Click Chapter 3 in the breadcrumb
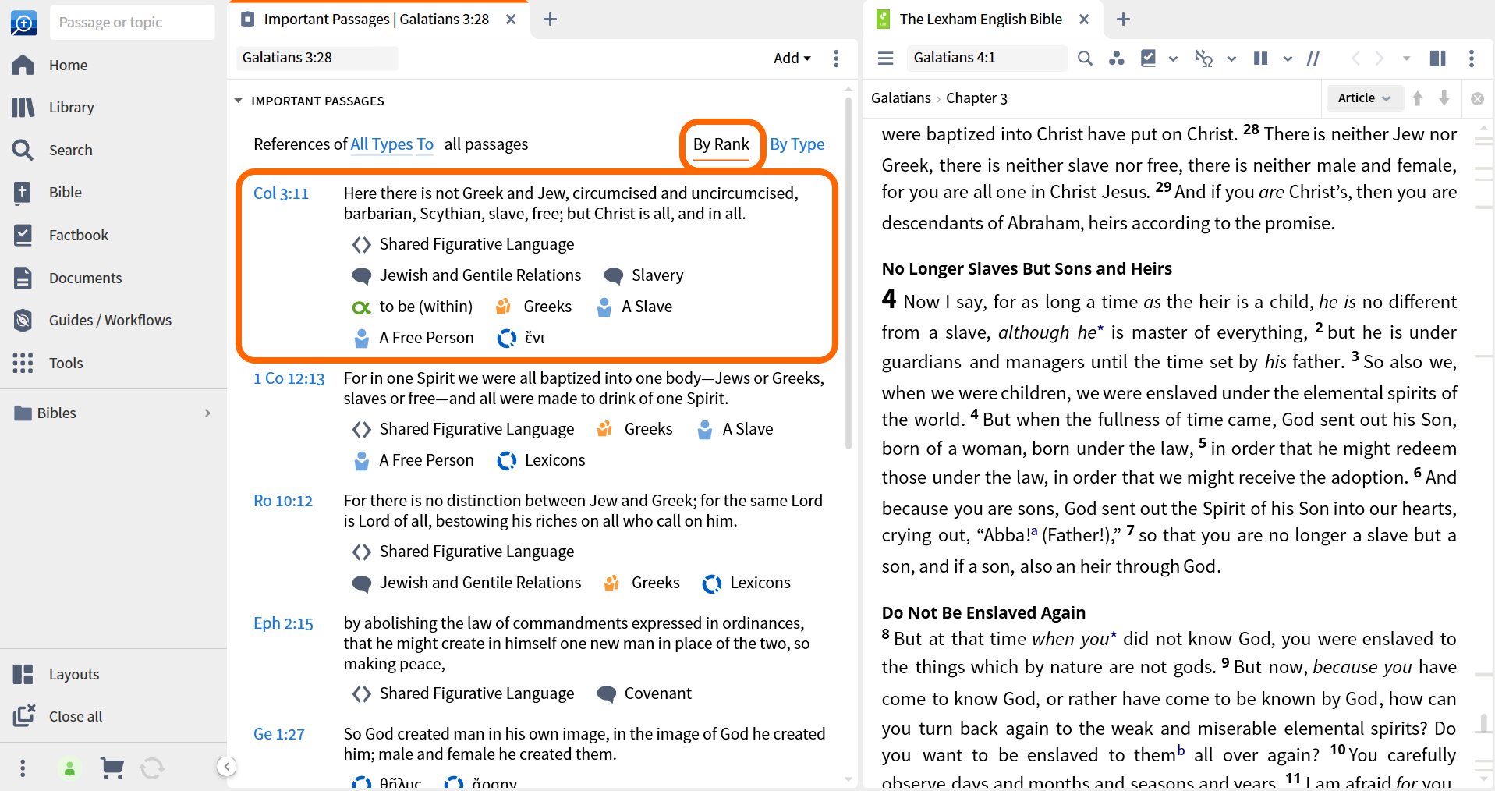1495x791 pixels. (x=976, y=98)
